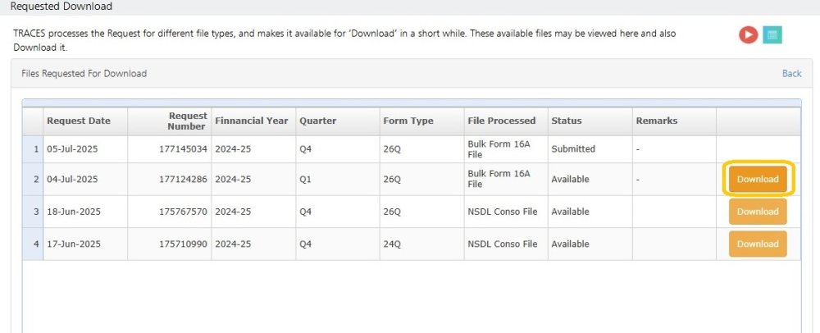Viewport: 820px width, 333px height.
Task: Click row number 1 in the table
Action: [34, 149]
